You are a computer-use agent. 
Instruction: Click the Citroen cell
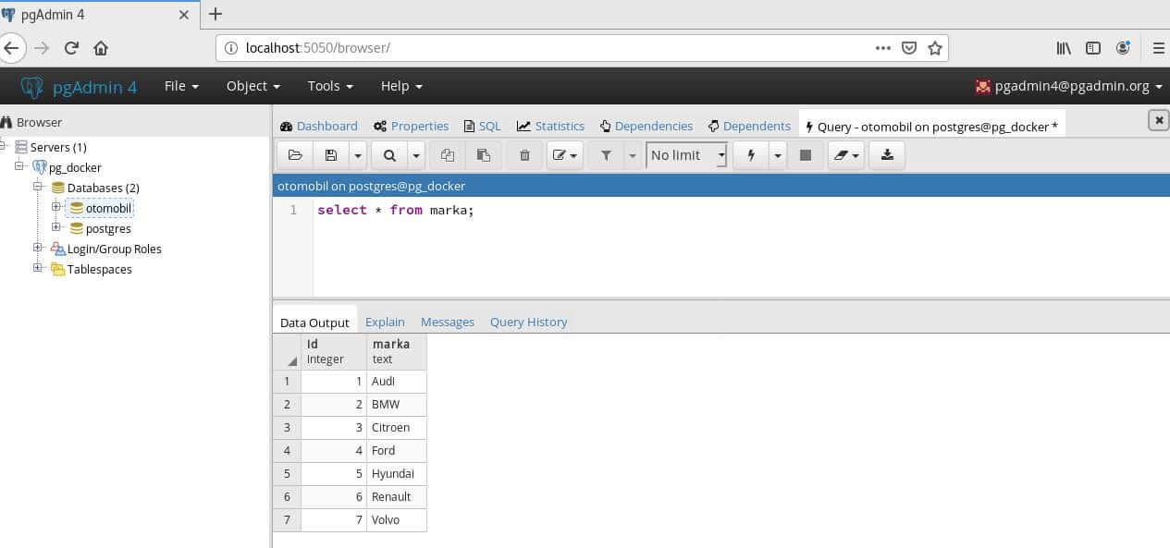pos(397,428)
